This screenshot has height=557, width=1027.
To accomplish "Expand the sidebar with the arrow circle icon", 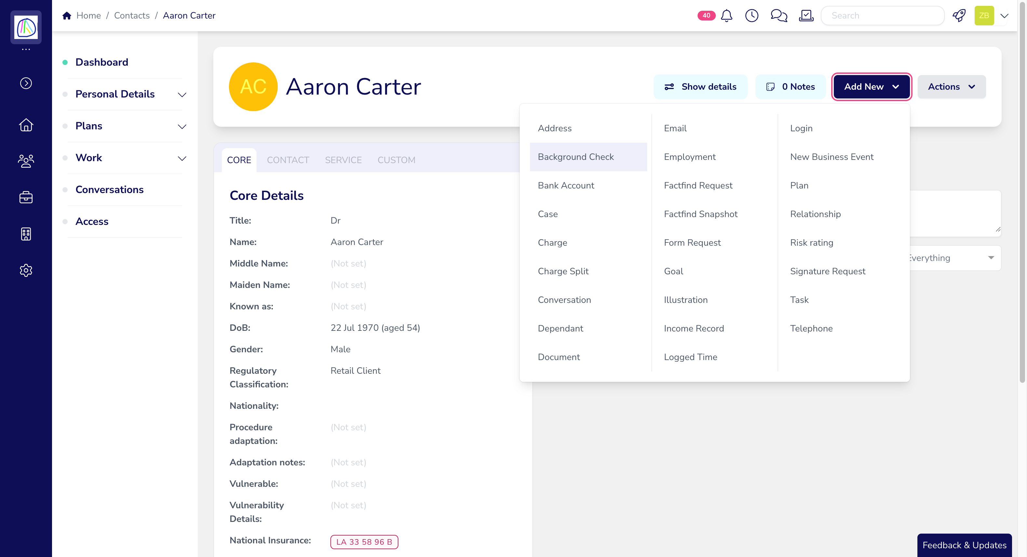I will [26, 83].
